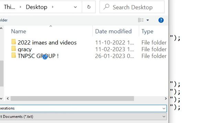Click date '11-02-2023 1...' cell

(114, 49)
